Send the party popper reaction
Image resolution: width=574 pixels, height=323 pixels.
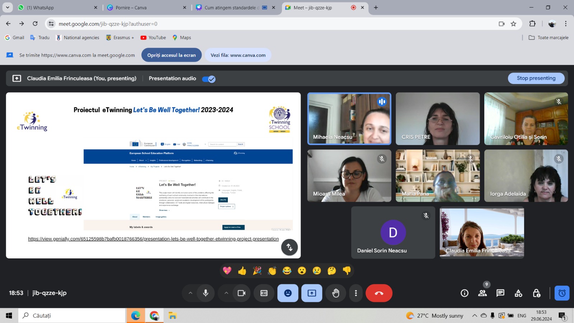pyautogui.click(x=257, y=271)
